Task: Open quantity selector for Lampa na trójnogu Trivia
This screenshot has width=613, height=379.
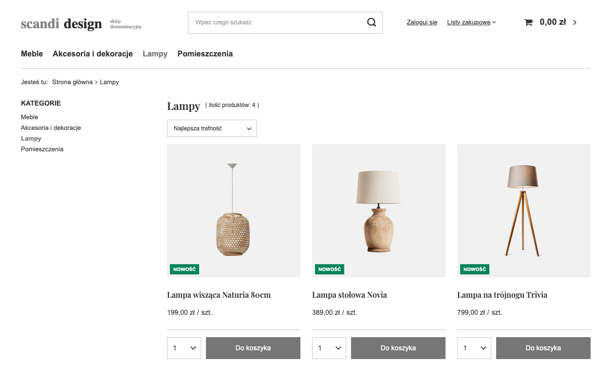Action: (474, 348)
